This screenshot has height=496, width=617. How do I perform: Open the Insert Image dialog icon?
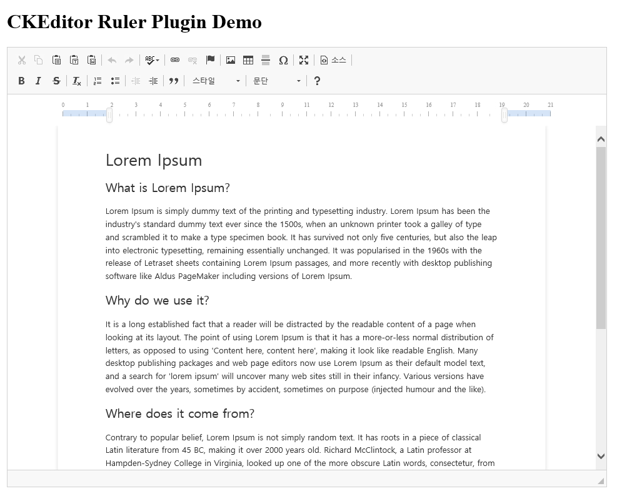231,60
